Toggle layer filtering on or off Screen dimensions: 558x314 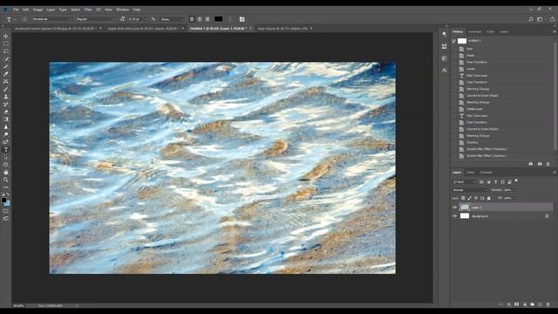pyautogui.click(x=516, y=181)
